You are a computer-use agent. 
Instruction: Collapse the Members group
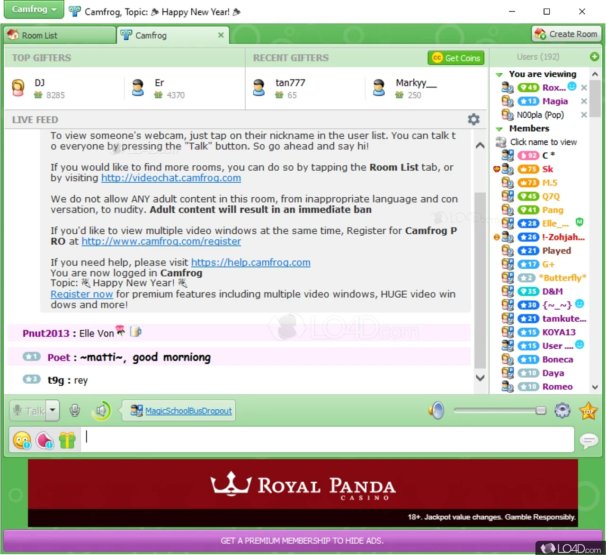point(499,129)
